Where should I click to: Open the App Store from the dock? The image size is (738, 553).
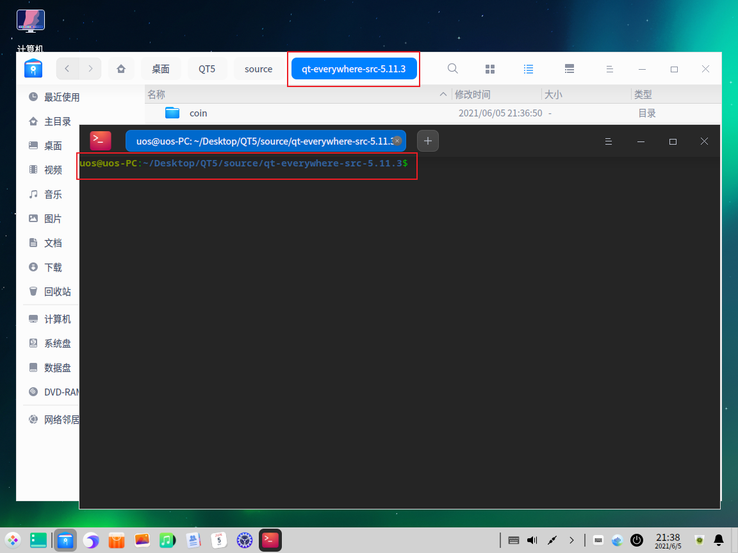pos(116,540)
